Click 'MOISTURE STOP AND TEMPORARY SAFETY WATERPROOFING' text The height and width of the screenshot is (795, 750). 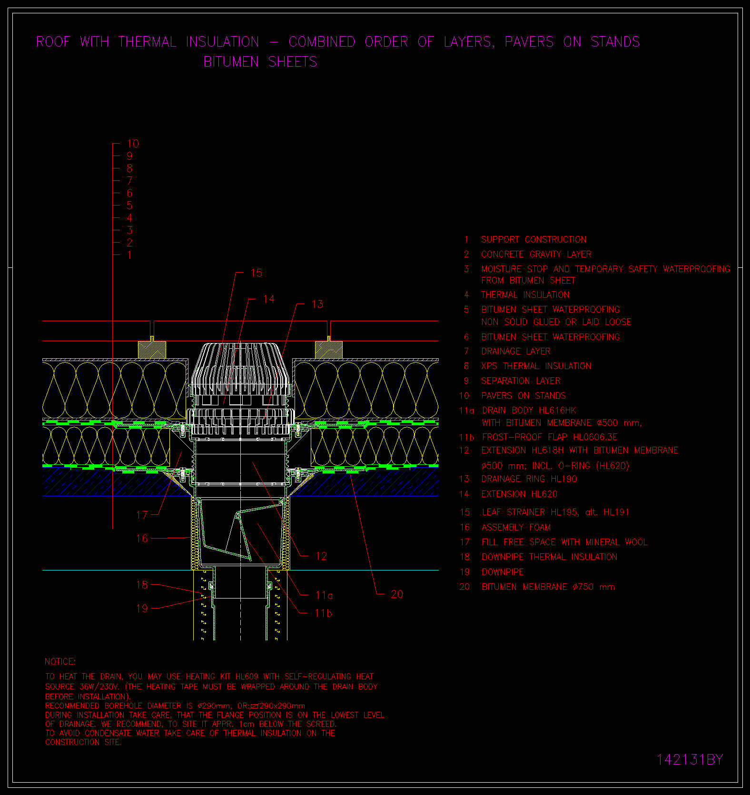[605, 269]
